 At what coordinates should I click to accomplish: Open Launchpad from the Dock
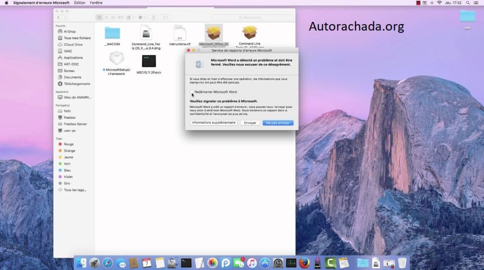95,263
